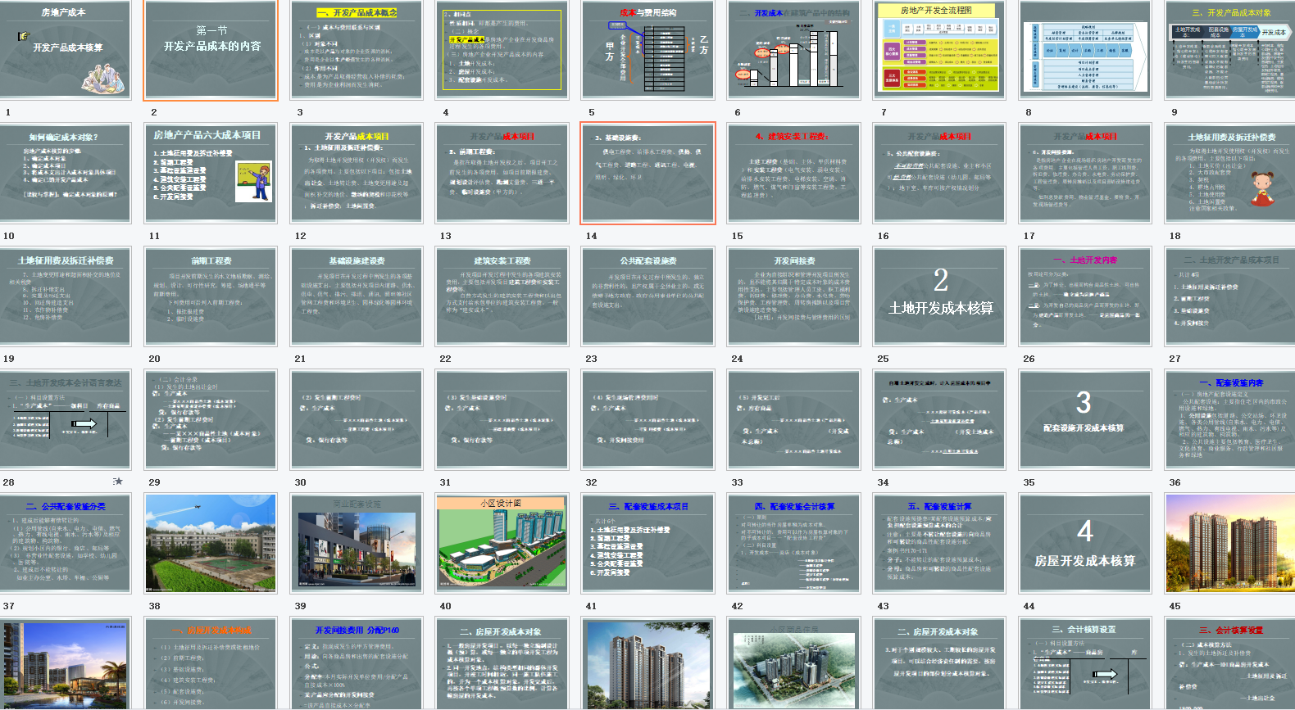The image size is (1295, 710).
Task: Choose slide 12 about 土地征用及拆迁补偿费
Action: coord(357,173)
